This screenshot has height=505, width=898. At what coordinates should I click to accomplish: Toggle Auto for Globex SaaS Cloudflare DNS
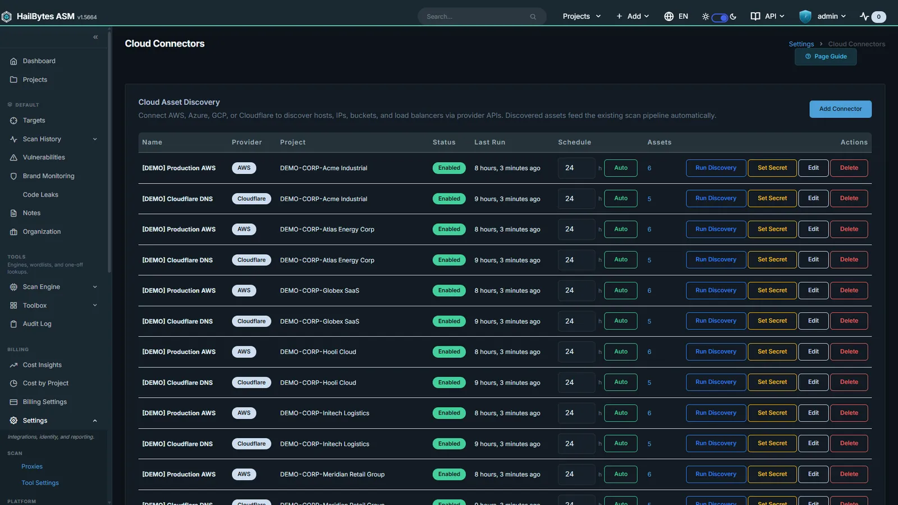point(621,321)
